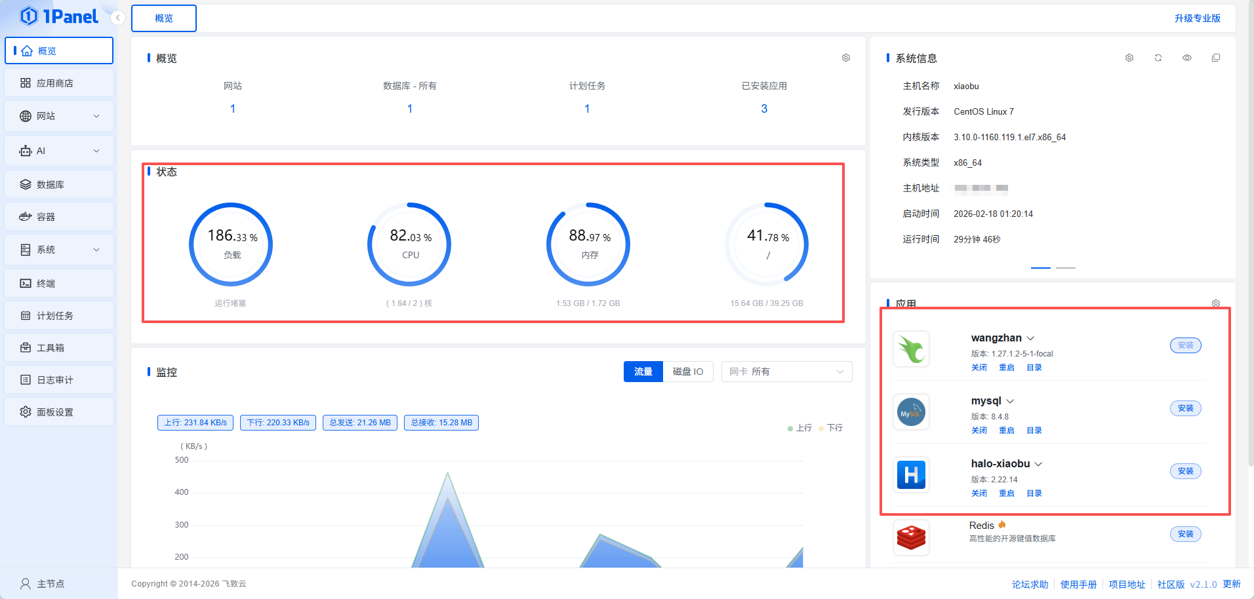Click the MySQL app icon
The image size is (1254, 599).
(911, 412)
